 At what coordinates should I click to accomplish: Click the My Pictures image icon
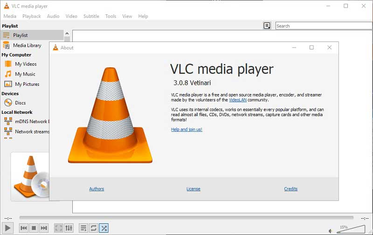(x=8, y=84)
